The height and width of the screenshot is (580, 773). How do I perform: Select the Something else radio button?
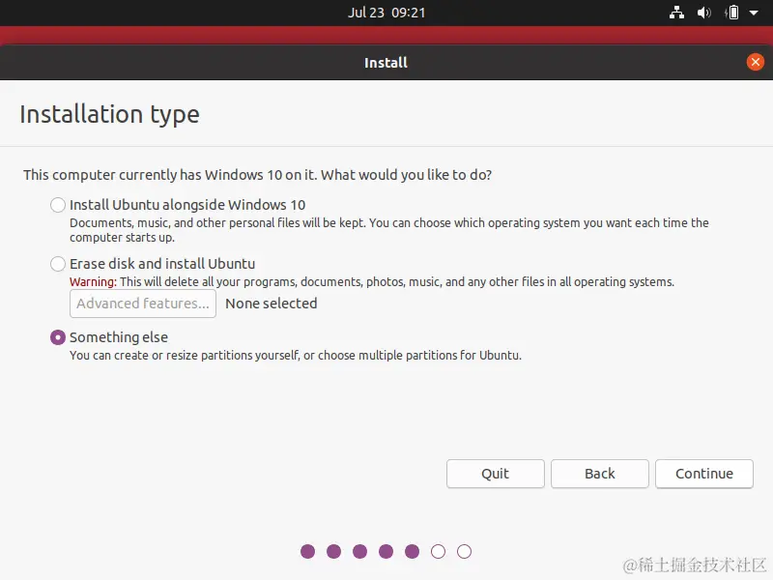[58, 337]
